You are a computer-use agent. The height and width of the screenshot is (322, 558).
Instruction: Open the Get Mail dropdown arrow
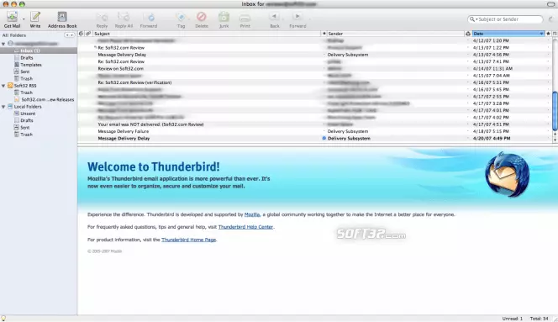[x=24, y=18]
